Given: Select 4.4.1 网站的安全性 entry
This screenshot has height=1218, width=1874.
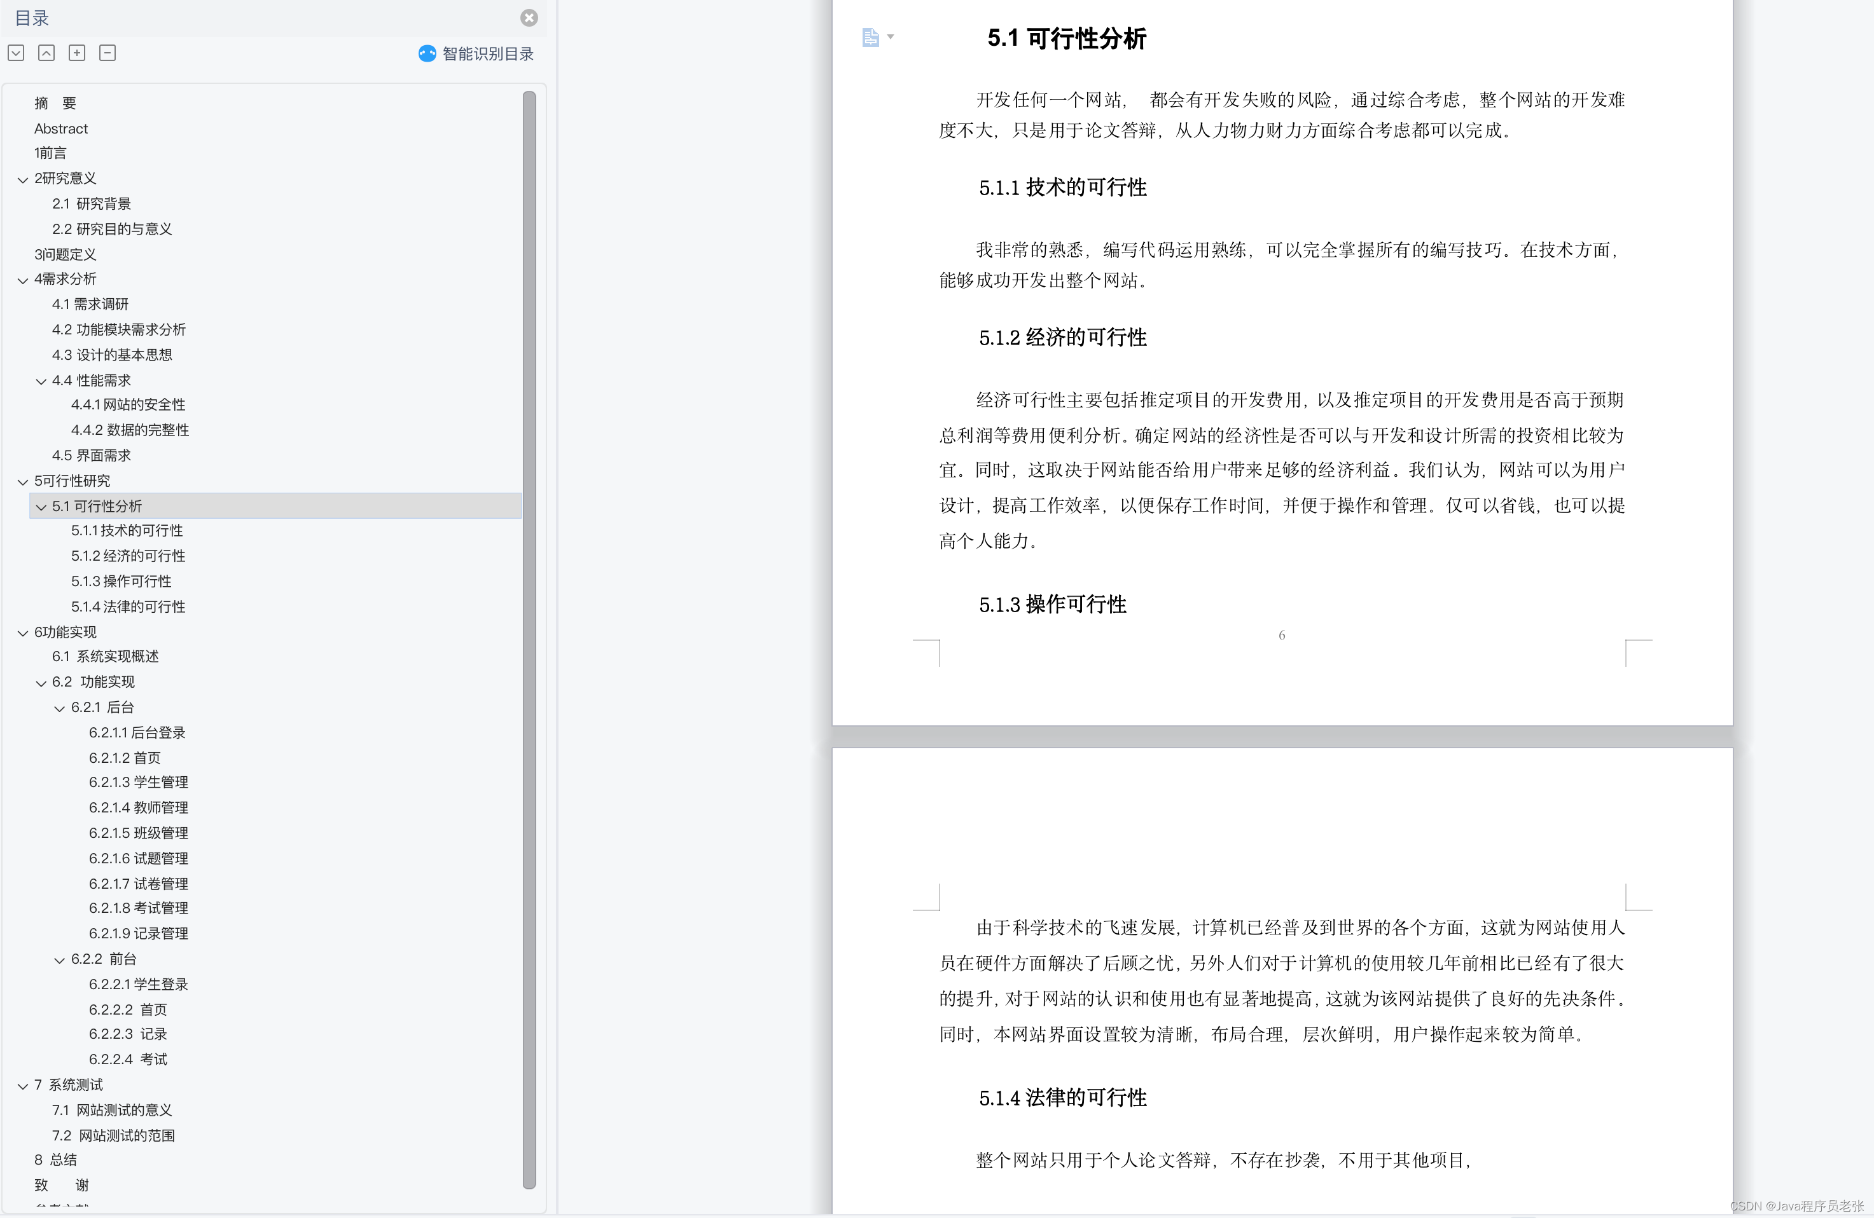Looking at the screenshot, I should pyautogui.click(x=128, y=404).
